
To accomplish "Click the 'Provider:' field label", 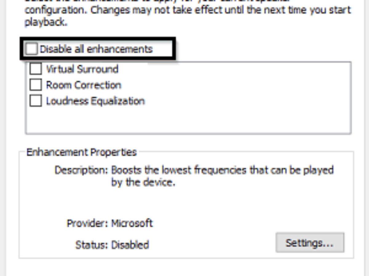I will point(88,223).
